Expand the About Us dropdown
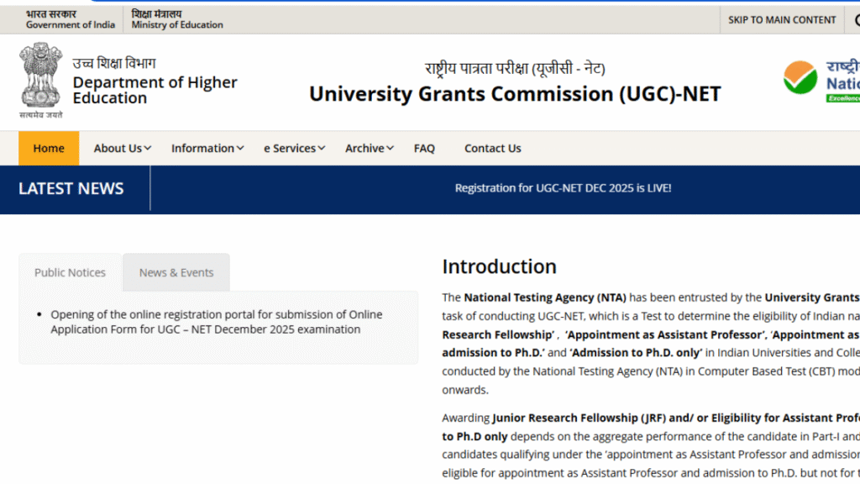860x484 pixels. coord(121,148)
